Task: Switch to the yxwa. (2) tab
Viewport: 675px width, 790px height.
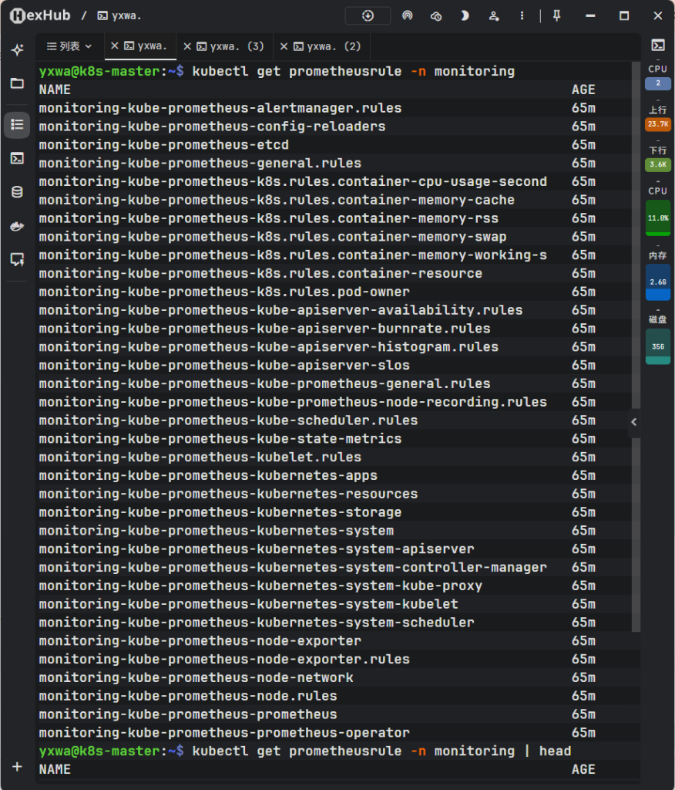Action: click(x=321, y=46)
